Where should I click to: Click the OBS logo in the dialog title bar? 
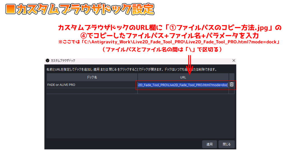click(x=48, y=61)
